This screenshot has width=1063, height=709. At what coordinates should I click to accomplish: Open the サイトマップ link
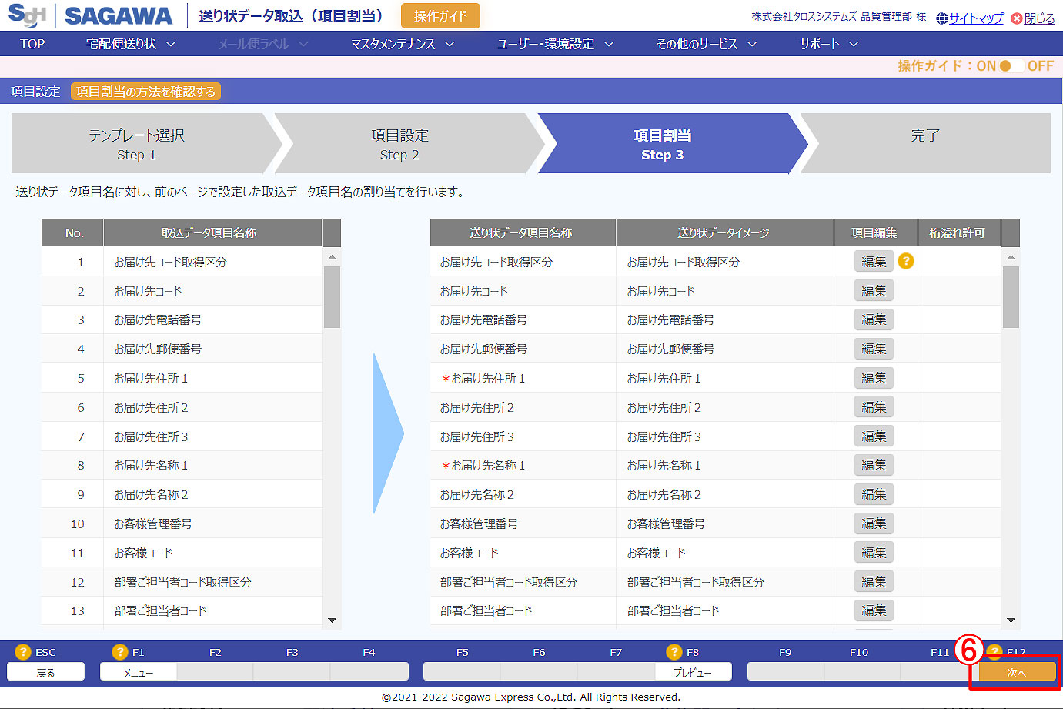point(976,18)
